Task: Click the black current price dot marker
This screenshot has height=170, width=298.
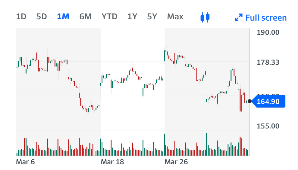Action: (249, 101)
